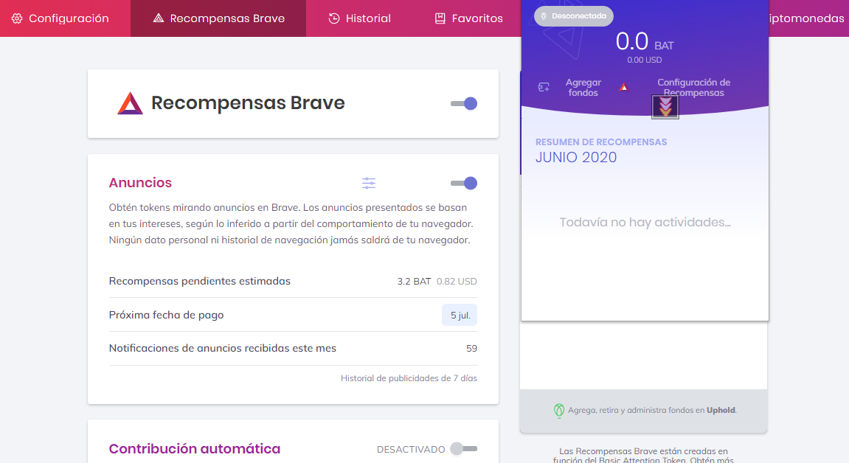Click the DESACTIVADO label
The width and height of the screenshot is (849, 463).
[x=411, y=450]
